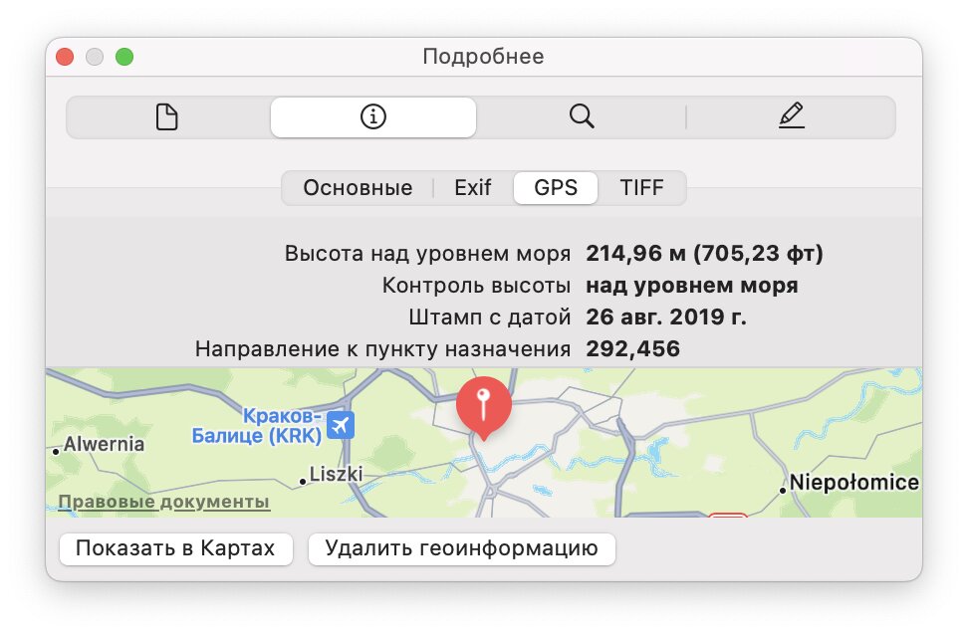The image size is (968, 635).
Task: Open the document general info tab icon
Action: 166,117
